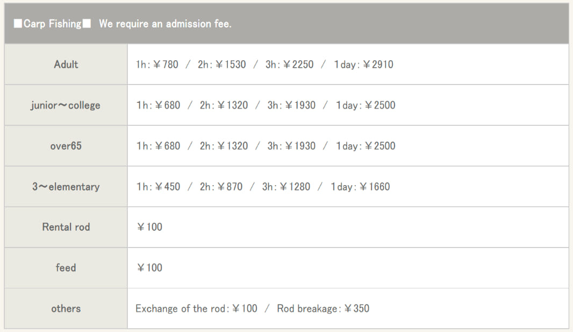573x332 pixels.
Task: Click junior～college 1 day ￥2500 price
Action: [366, 105]
